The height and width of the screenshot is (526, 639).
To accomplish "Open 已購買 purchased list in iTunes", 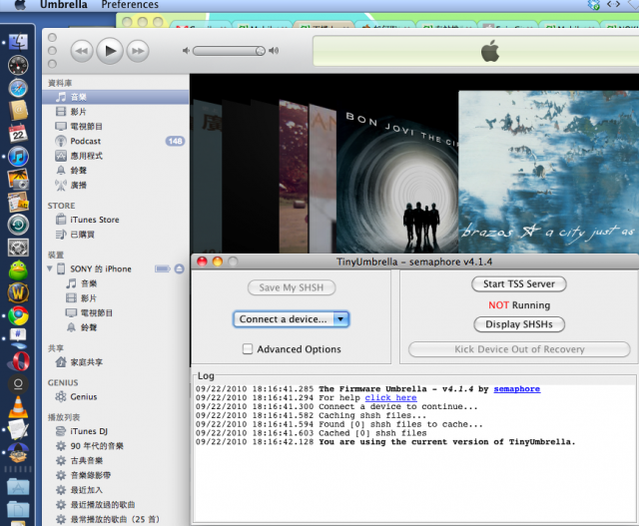I will click(x=116, y=235).
